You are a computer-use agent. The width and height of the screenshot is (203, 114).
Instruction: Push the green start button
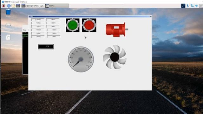pyautogui.click(x=73, y=25)
